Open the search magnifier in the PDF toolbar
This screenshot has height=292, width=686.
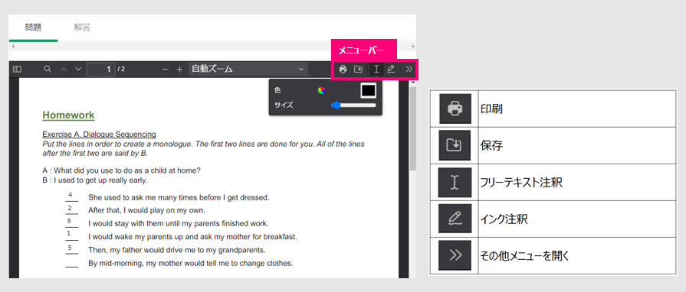[x=48, y=69]
